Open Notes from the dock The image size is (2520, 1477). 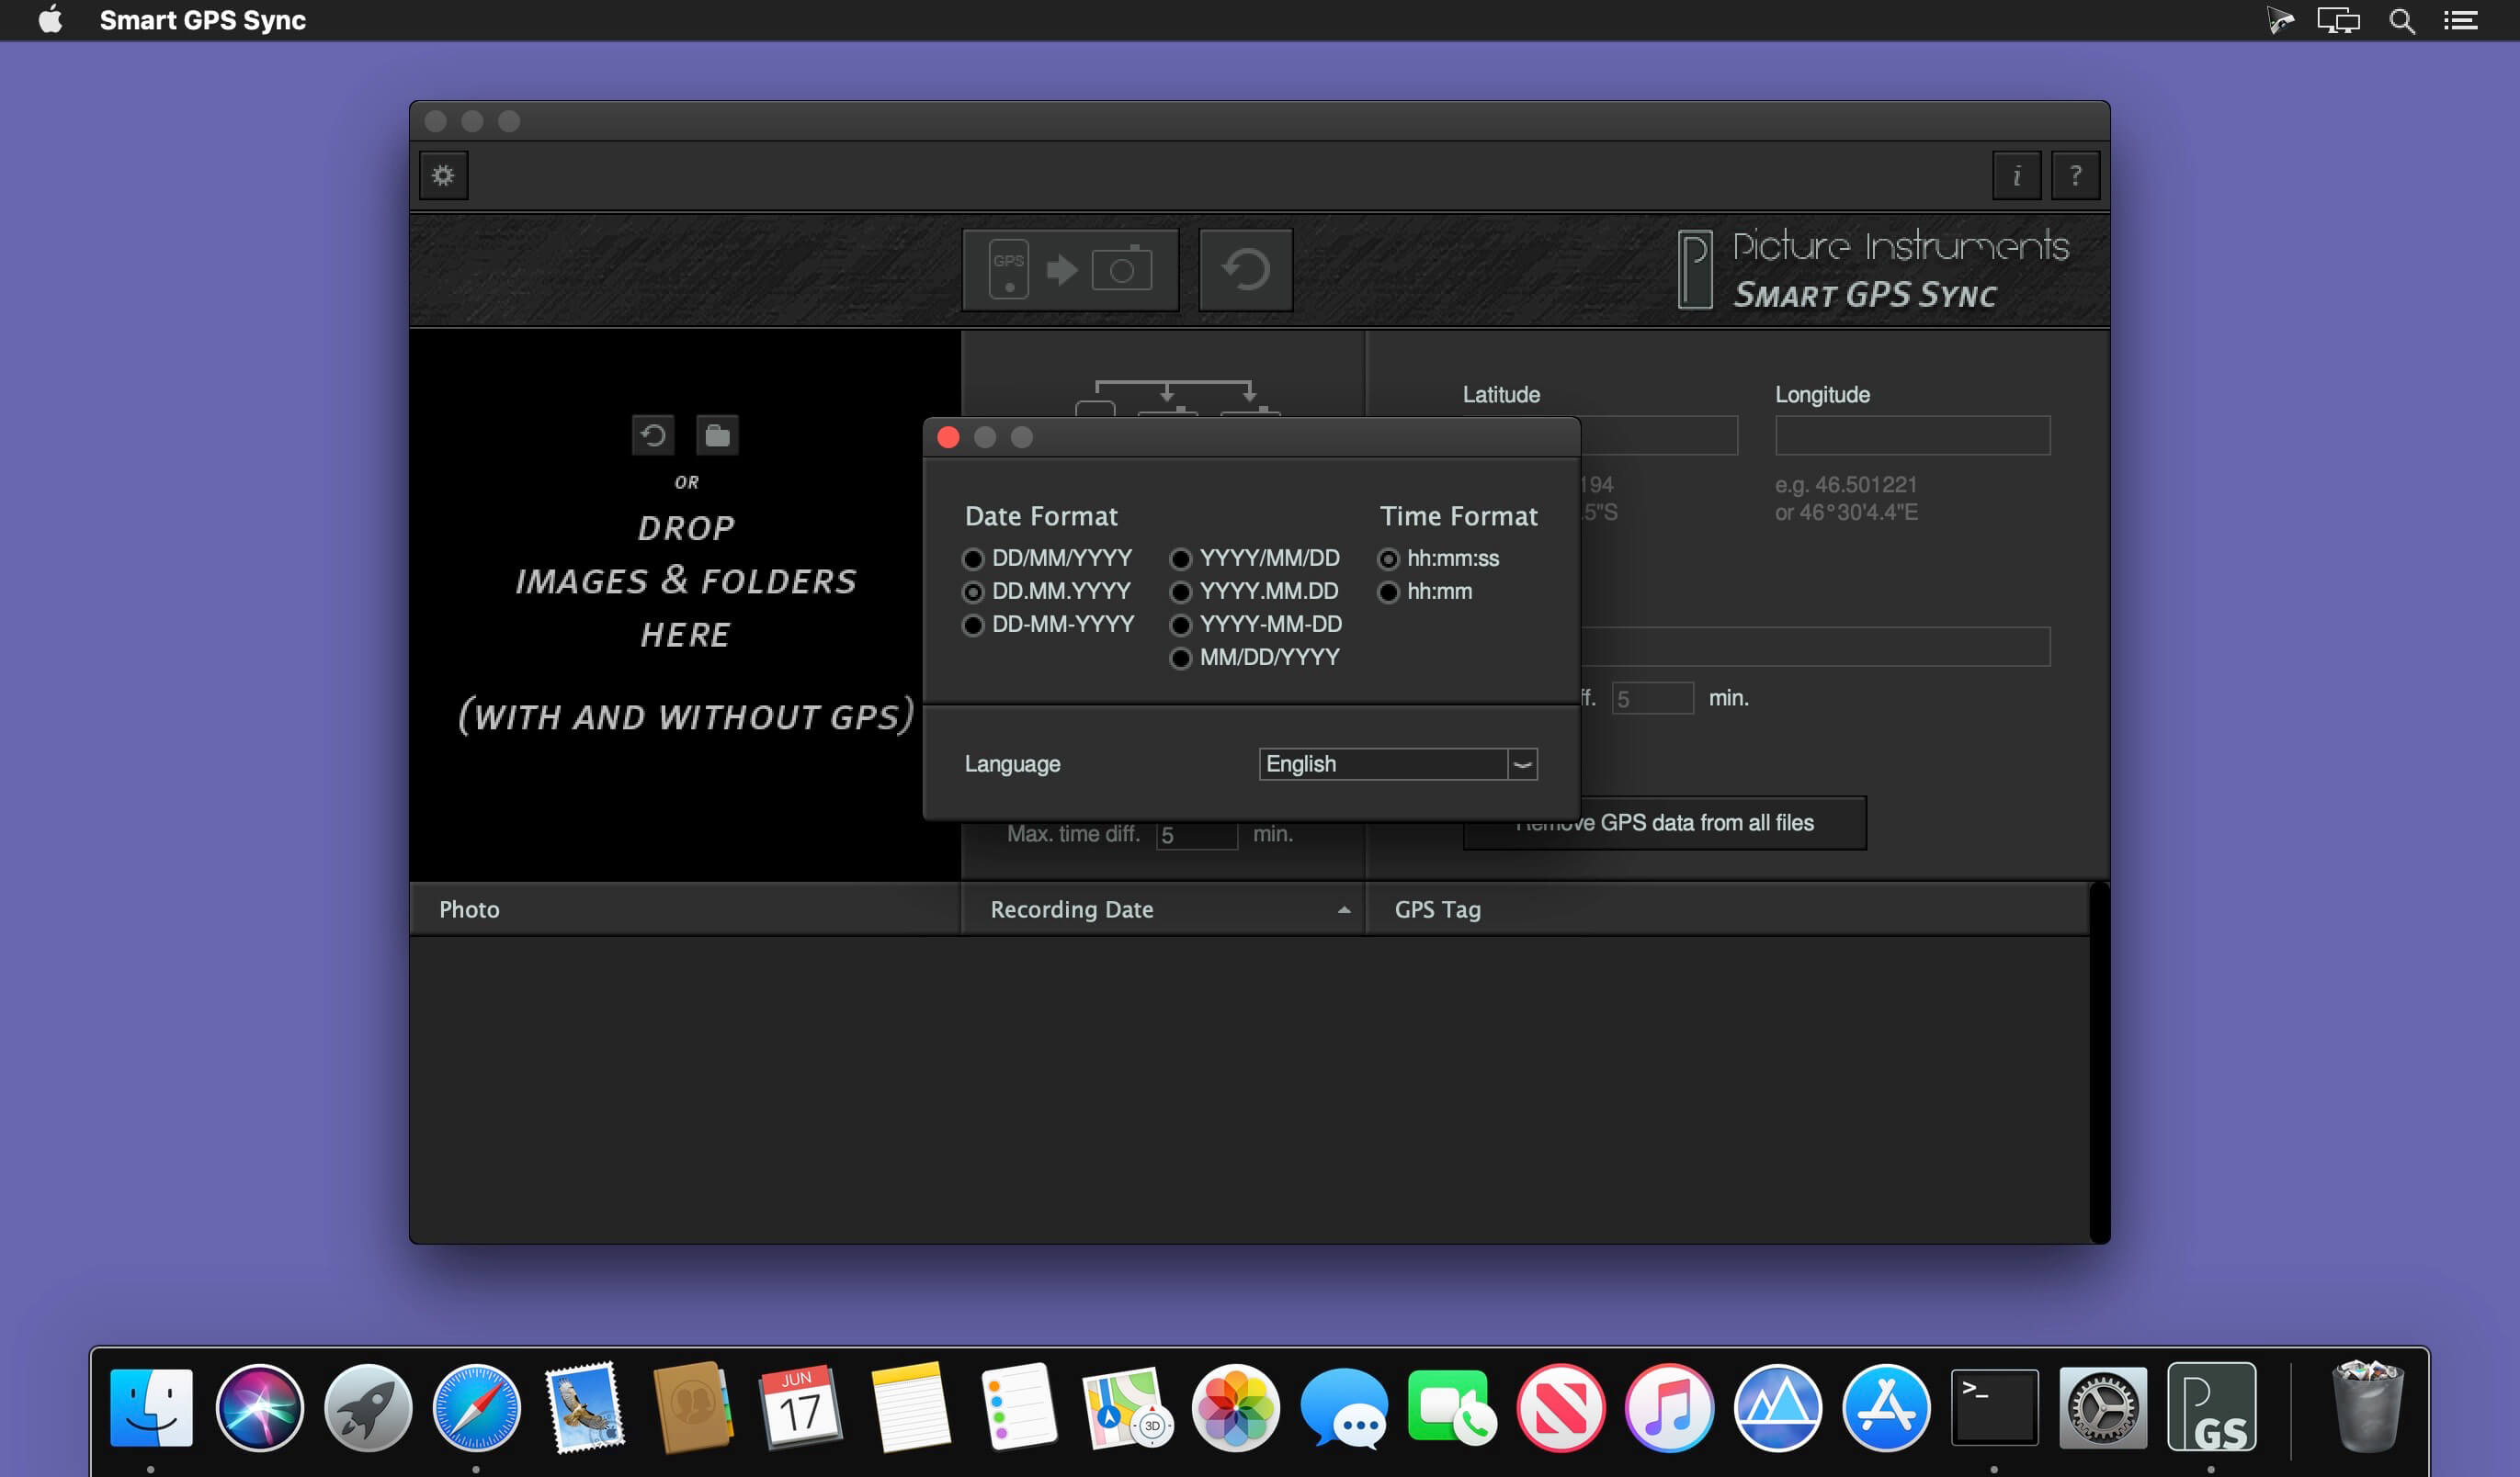(x=910, y=1407)
